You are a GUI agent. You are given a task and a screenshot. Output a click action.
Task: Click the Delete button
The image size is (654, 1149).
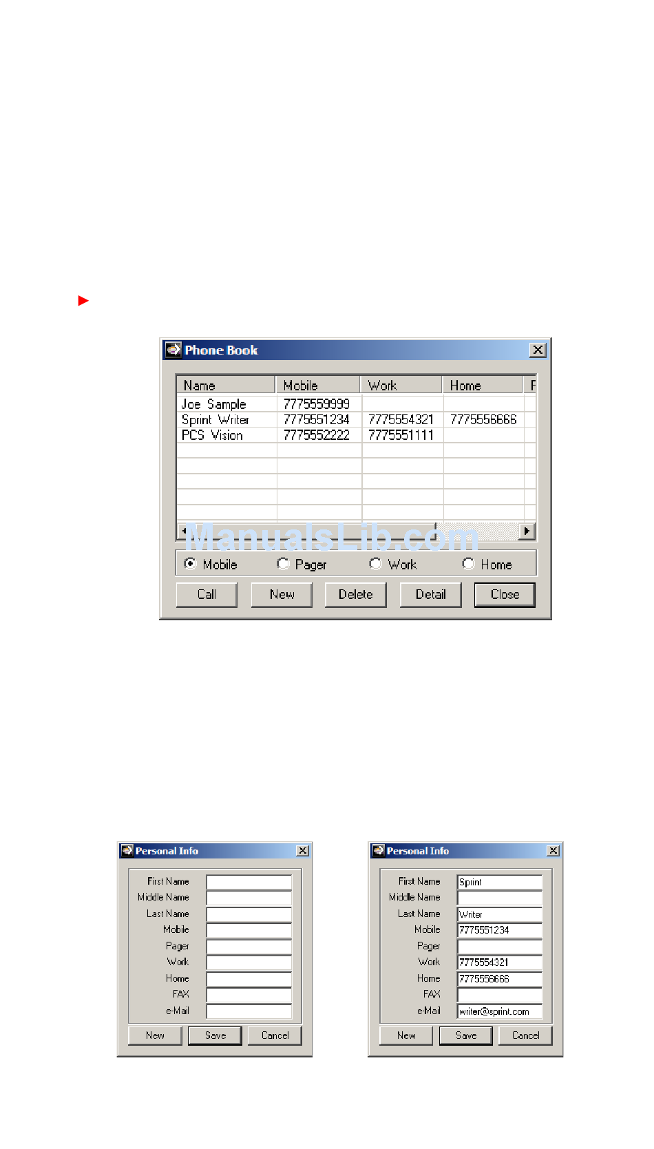(356, 595)
